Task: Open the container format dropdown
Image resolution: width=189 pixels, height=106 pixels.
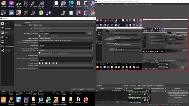Action: point(66,38)
